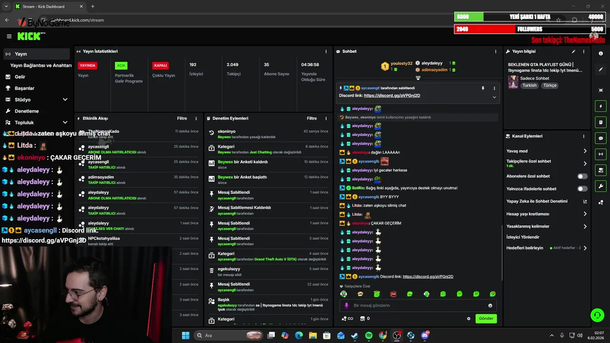
Task: Go back with the browser back arrow
Action: (7, 20)
